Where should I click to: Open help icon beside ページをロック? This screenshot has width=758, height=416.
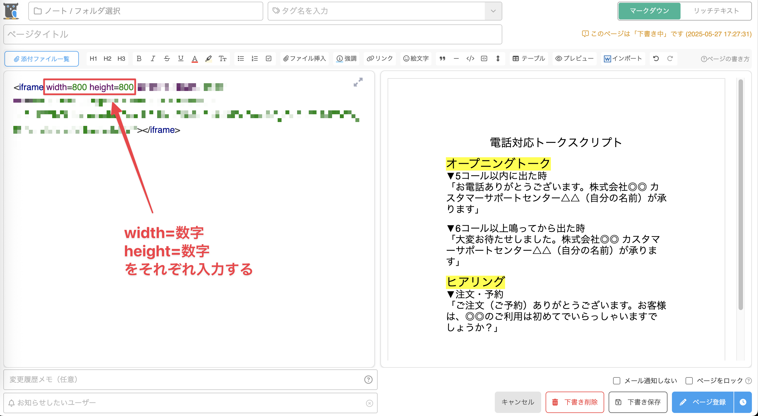(x=749, y=381)
